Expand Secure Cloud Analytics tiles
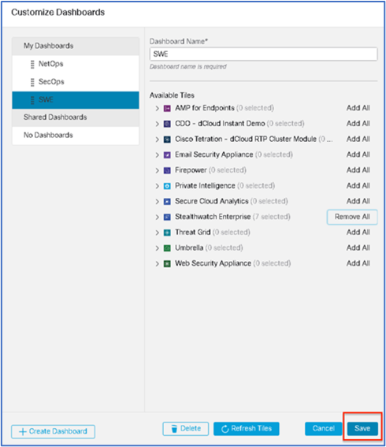 157,202
